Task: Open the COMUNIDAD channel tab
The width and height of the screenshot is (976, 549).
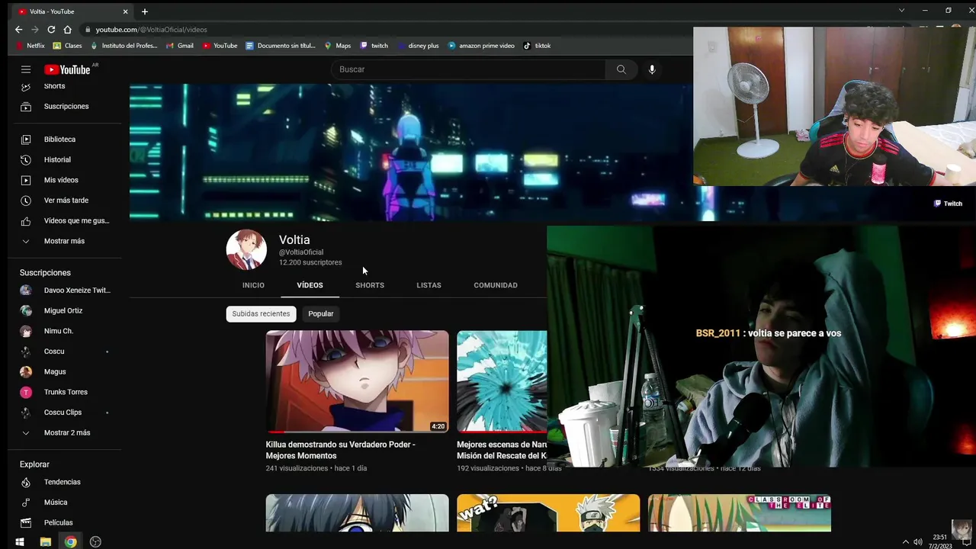Action: point(496,285)
